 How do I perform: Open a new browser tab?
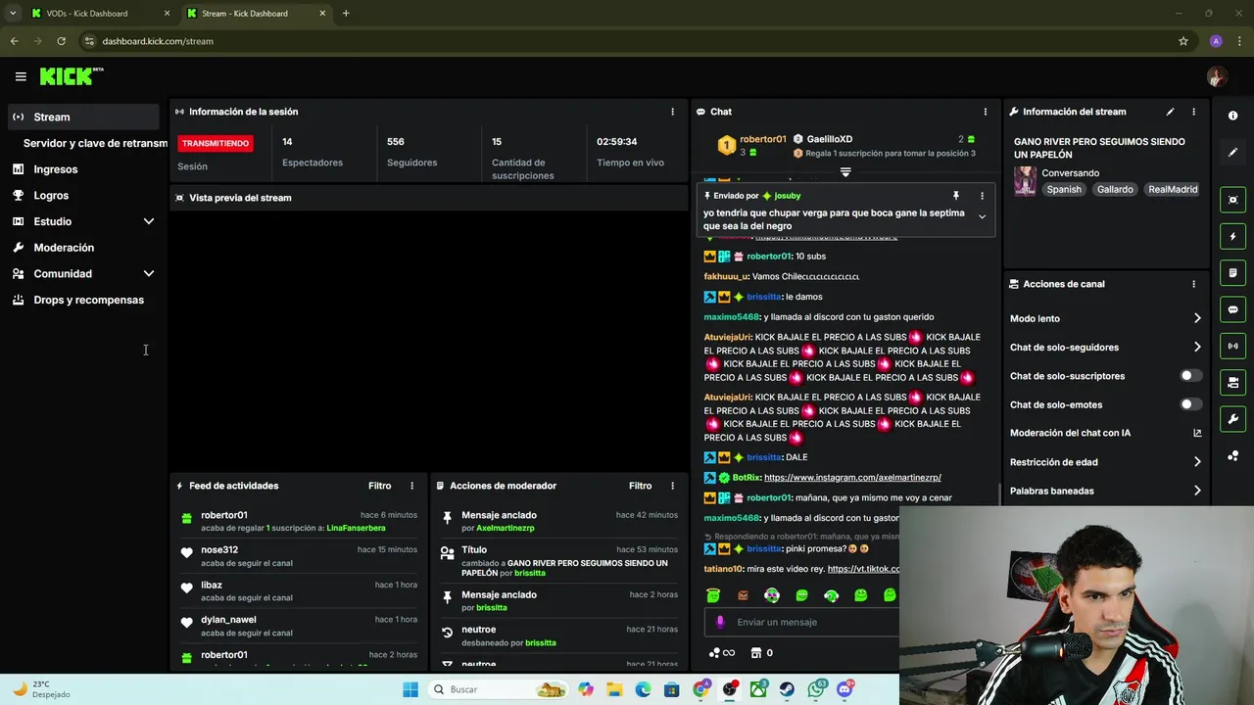tap(346, 14)
